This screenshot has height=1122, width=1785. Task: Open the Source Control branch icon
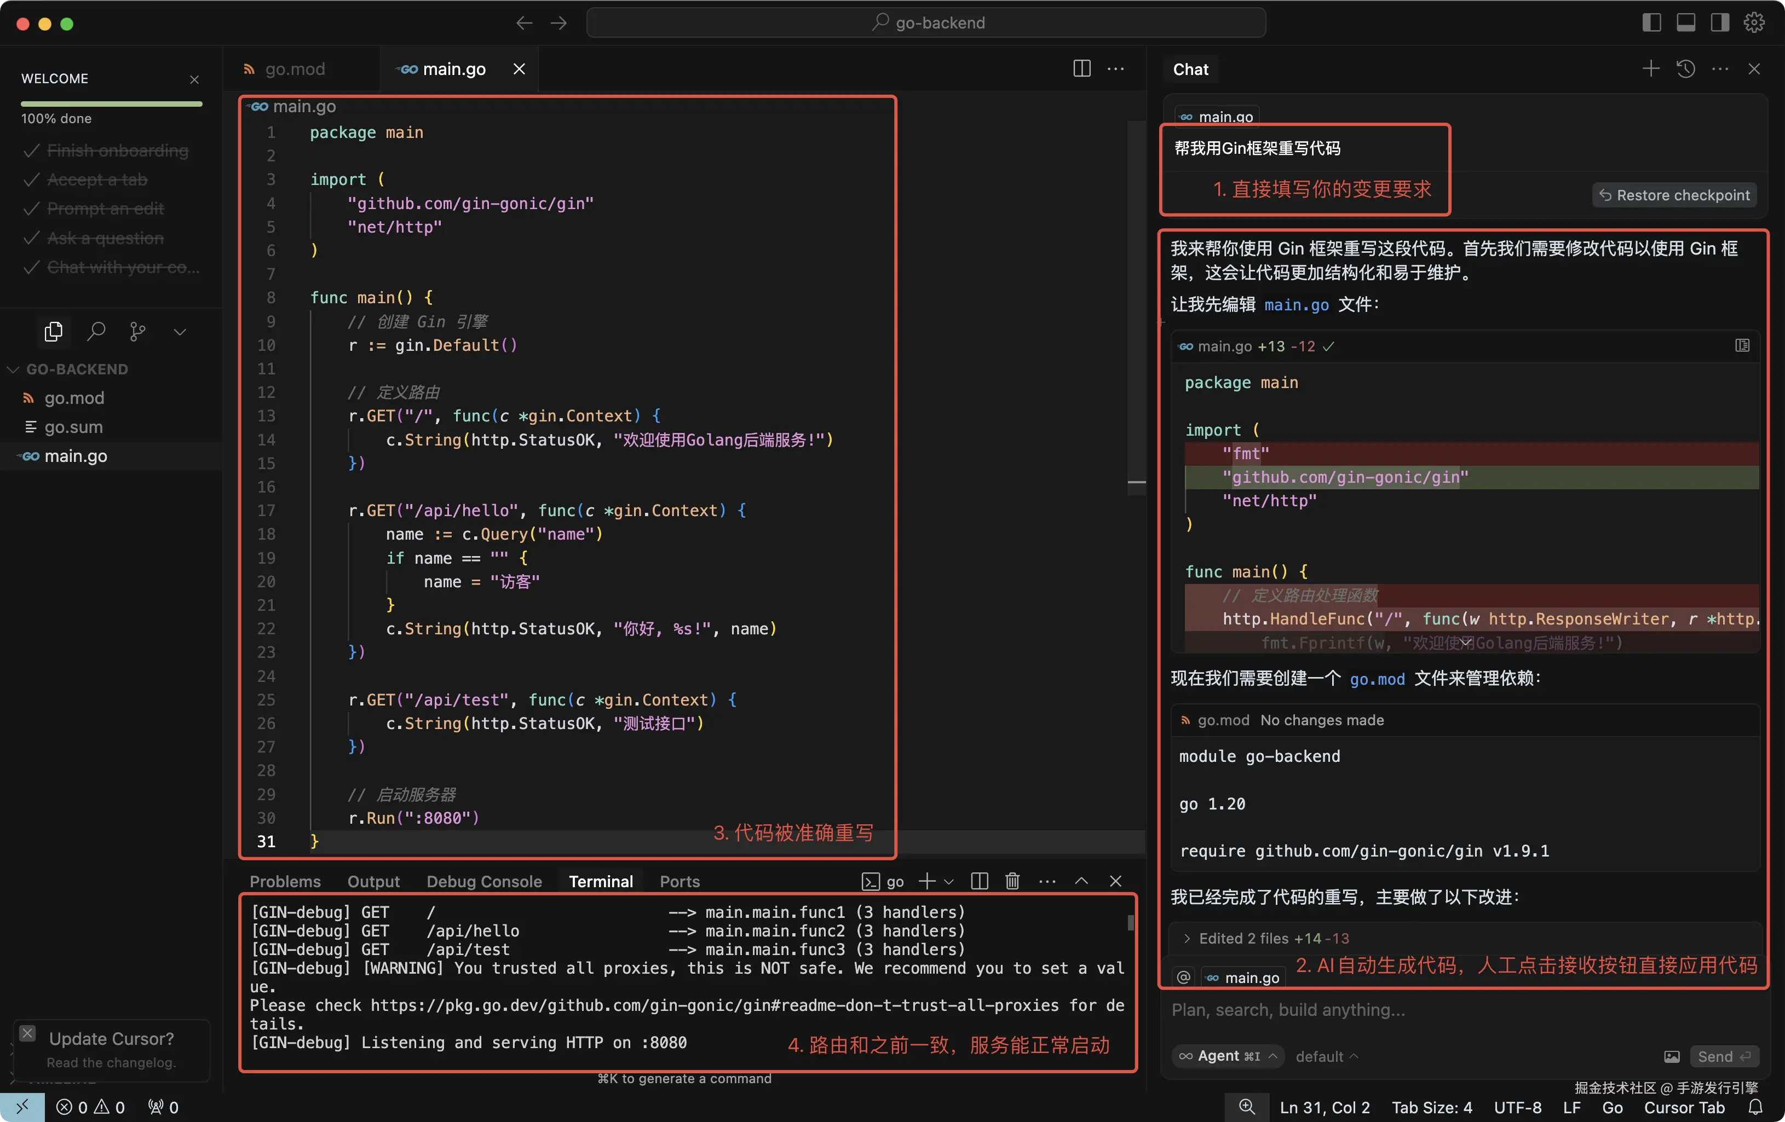(x=137, y=331)
